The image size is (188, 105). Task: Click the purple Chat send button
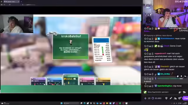(185, 98)
